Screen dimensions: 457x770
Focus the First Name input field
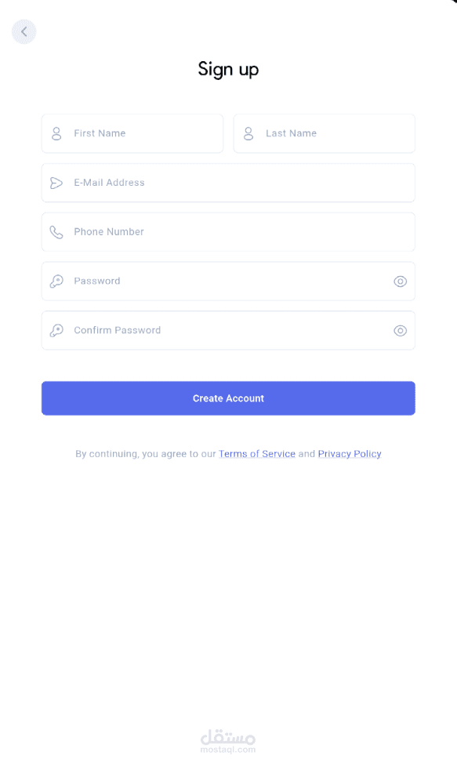pos(132,133)
